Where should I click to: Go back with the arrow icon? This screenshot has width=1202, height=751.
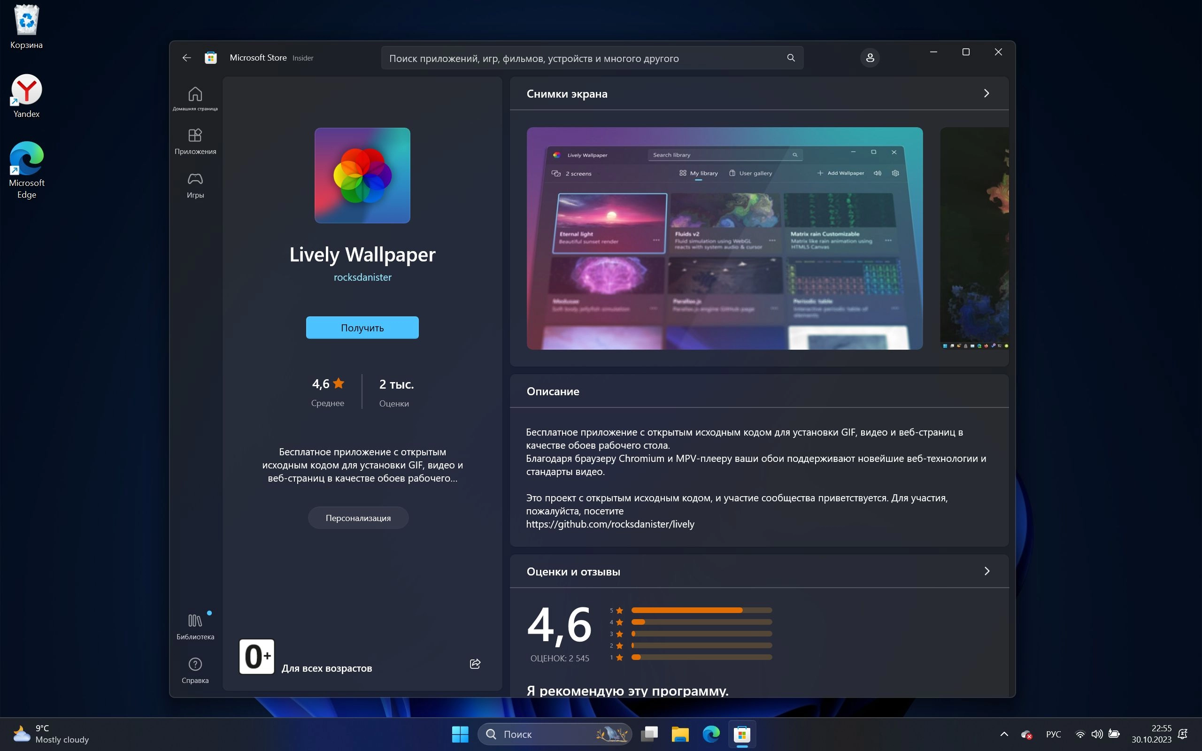tap(186, 58)
